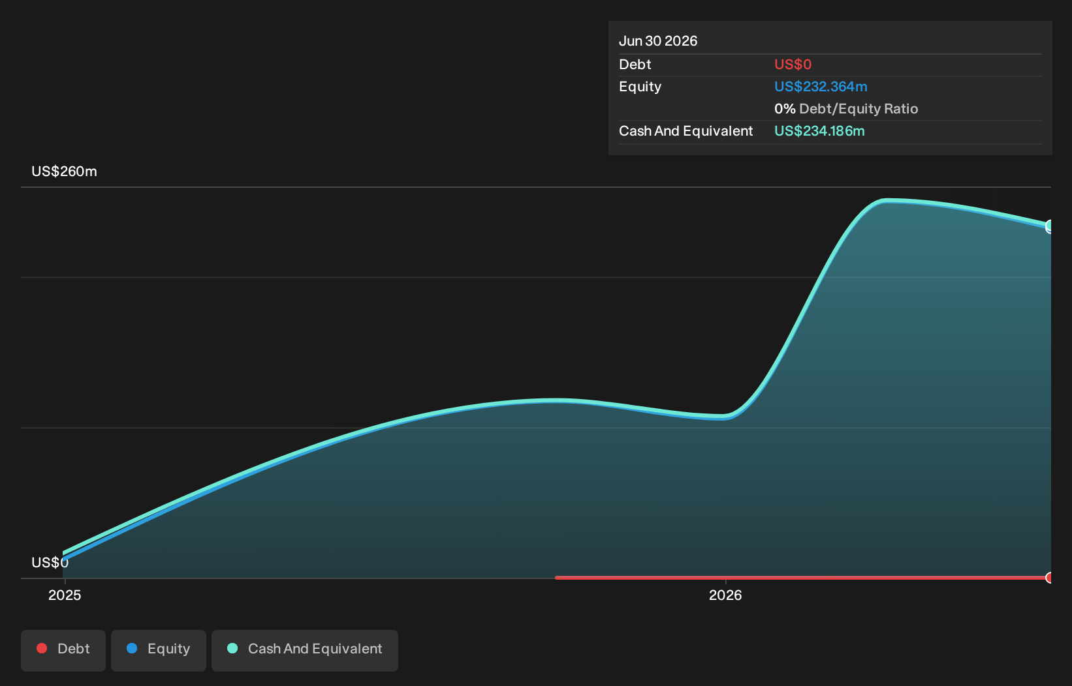
Task: Click the US$232.364m equity value
Action: coord(821,87)
